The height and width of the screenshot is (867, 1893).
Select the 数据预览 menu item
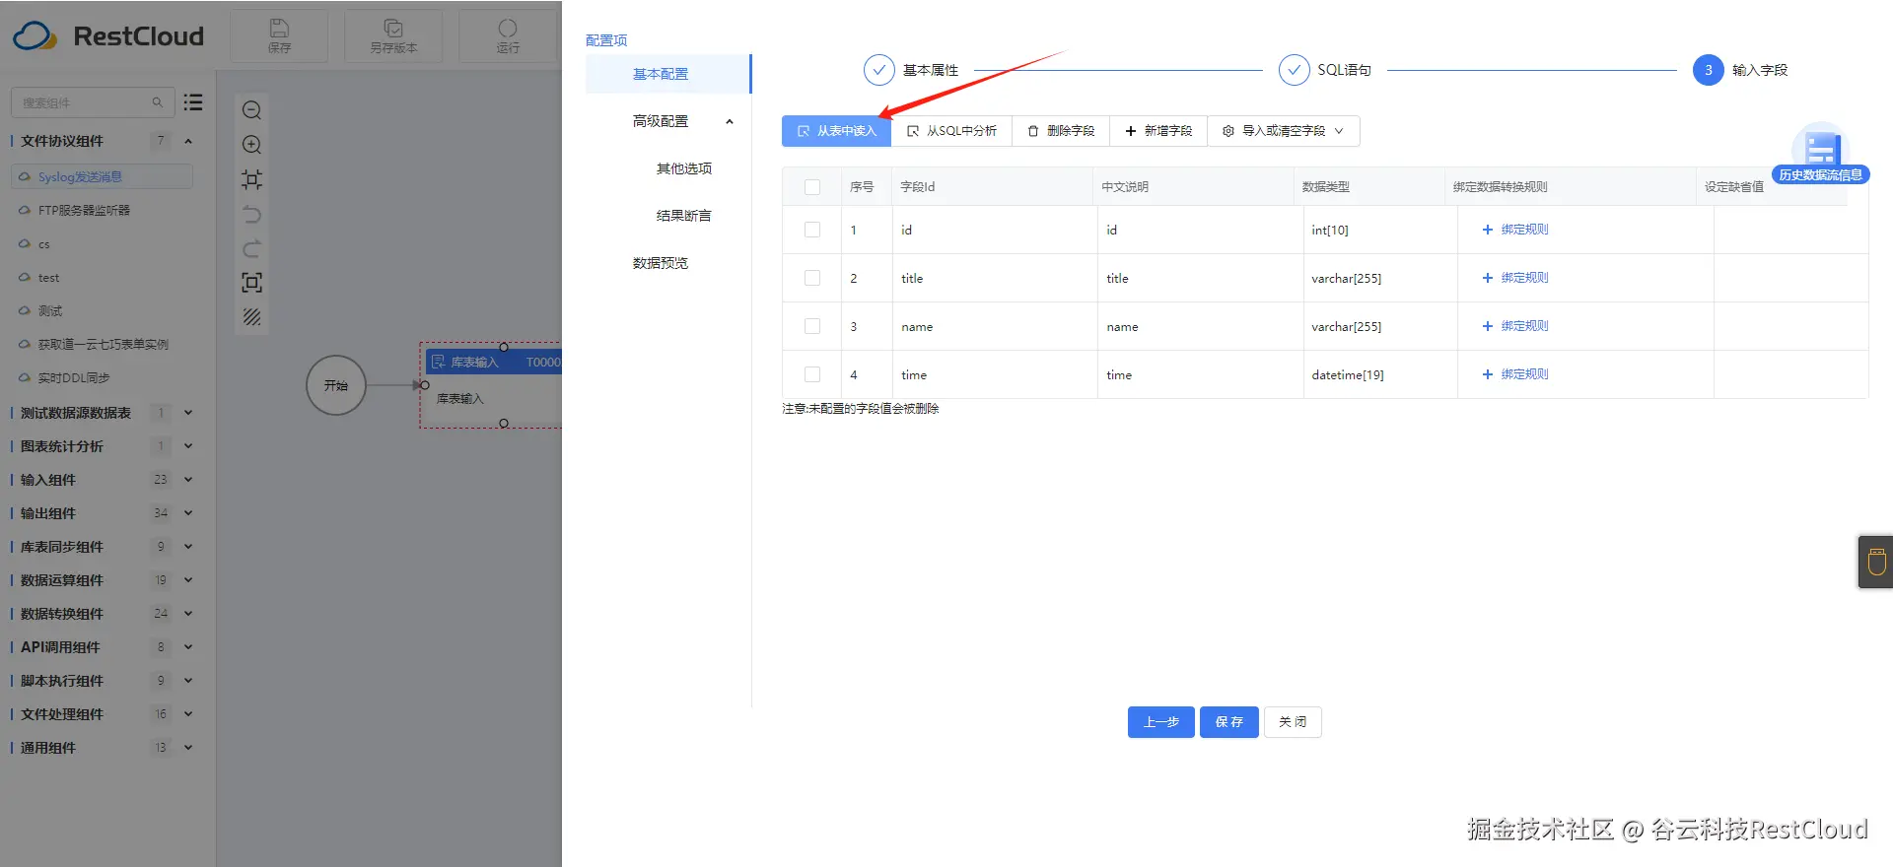[x=660, y=263]
